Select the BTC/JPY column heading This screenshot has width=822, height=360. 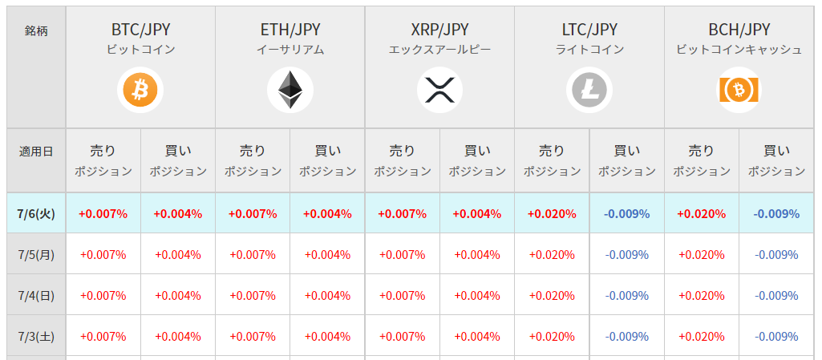pyautogui.click(x=140, y=30)
